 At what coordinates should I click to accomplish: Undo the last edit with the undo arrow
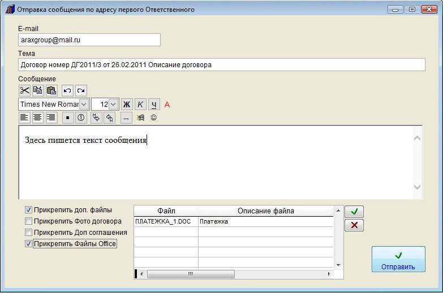coord(67,90)
